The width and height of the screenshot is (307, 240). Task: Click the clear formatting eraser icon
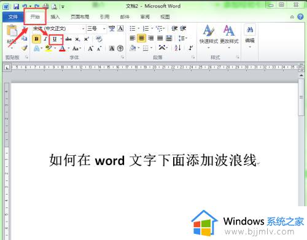pos(99,39)
